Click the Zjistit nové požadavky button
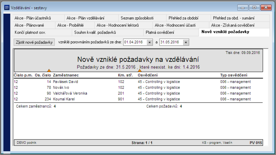The image size is (276, 155). [x=34, y=42]
